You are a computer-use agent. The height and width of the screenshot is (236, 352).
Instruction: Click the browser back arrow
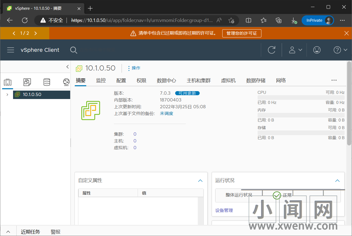(10, 20)
